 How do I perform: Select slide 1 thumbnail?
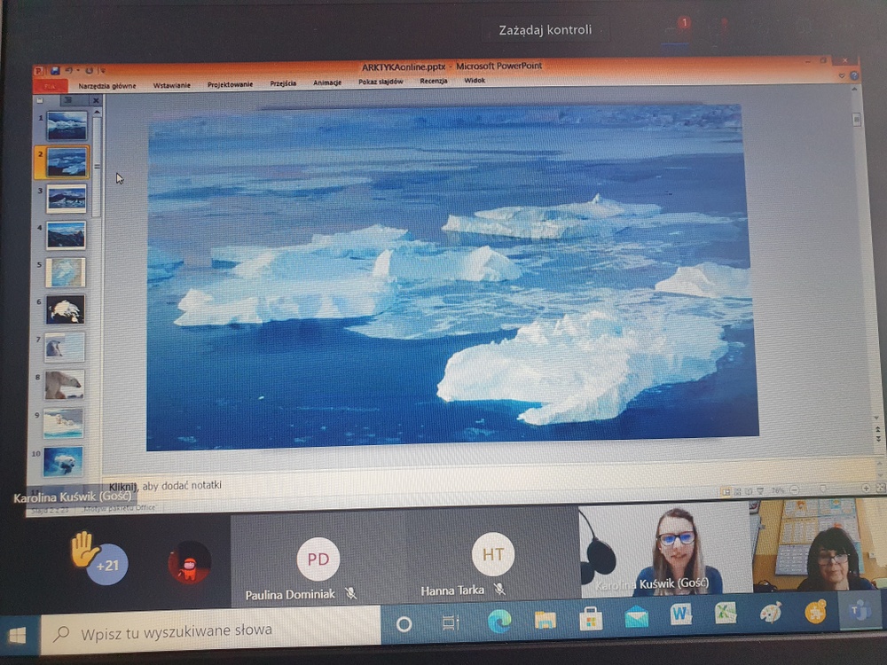[x=67, y=125]
